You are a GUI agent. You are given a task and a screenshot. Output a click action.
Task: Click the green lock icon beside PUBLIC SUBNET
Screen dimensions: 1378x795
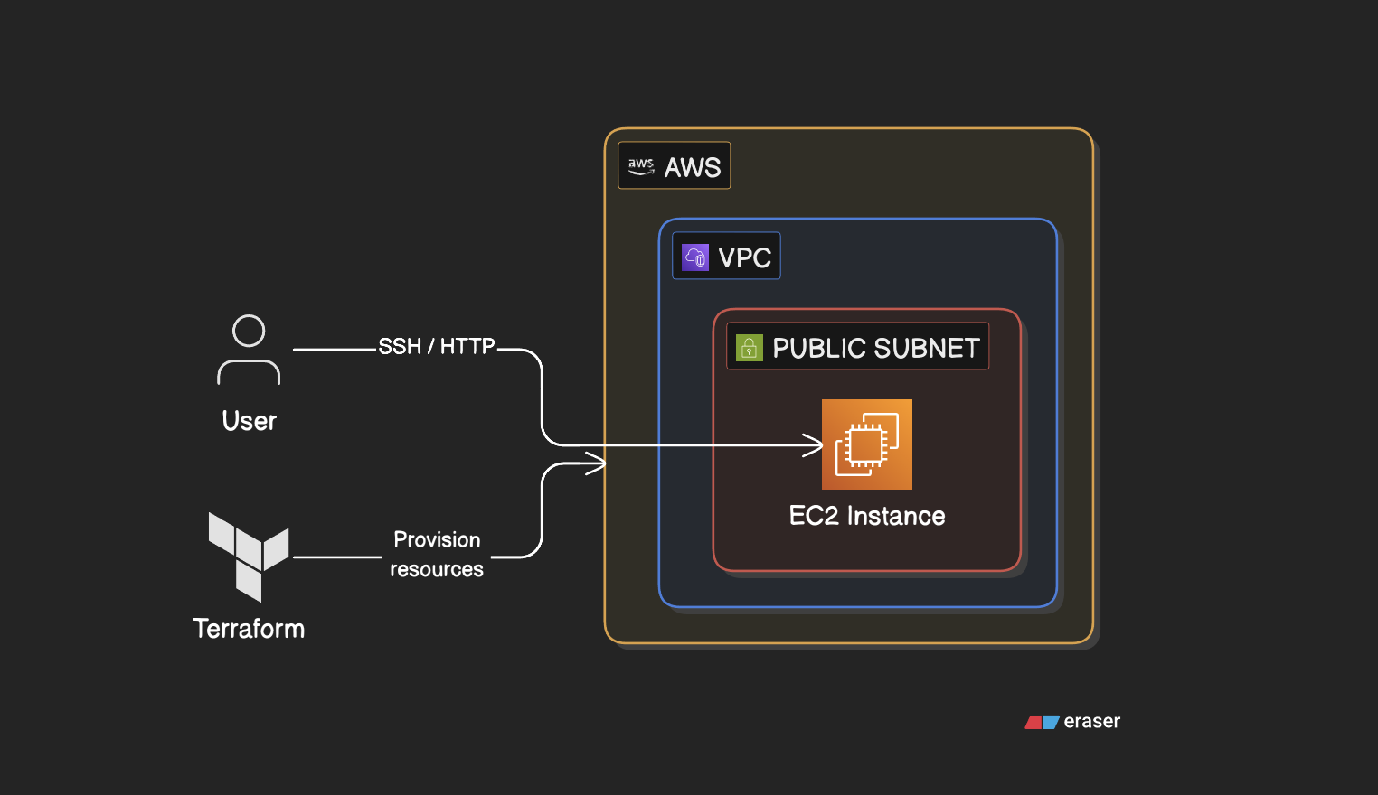pyautogui.click(x=749, y=346)
